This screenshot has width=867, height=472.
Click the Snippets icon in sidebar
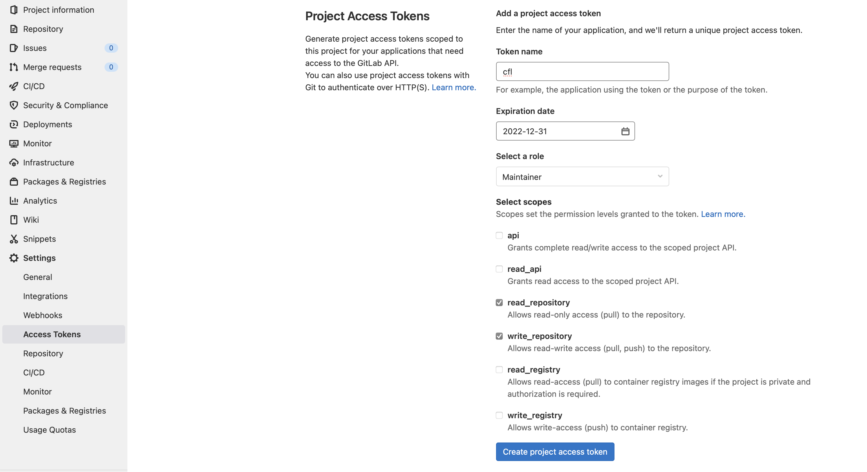pyautogui.click(x=14, y=238)
